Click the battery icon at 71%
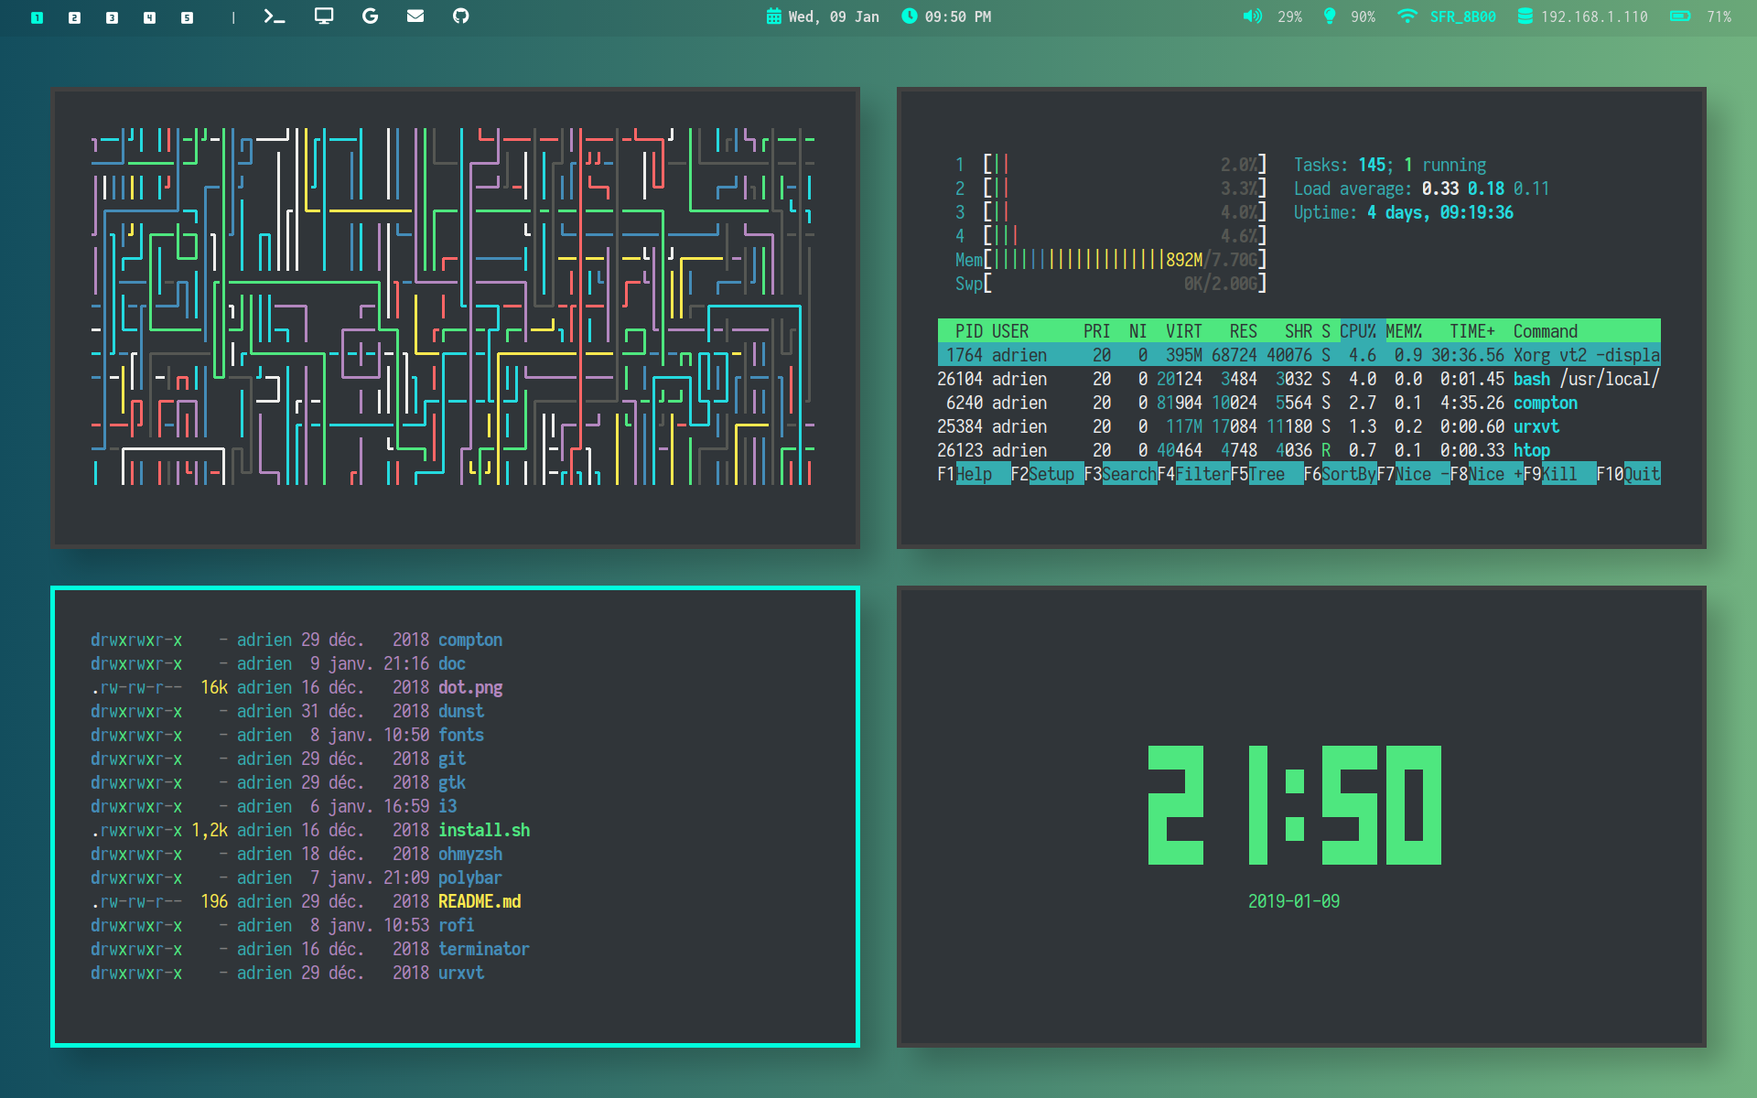The image size is (1757, 1098). [x=1680, y=16]
